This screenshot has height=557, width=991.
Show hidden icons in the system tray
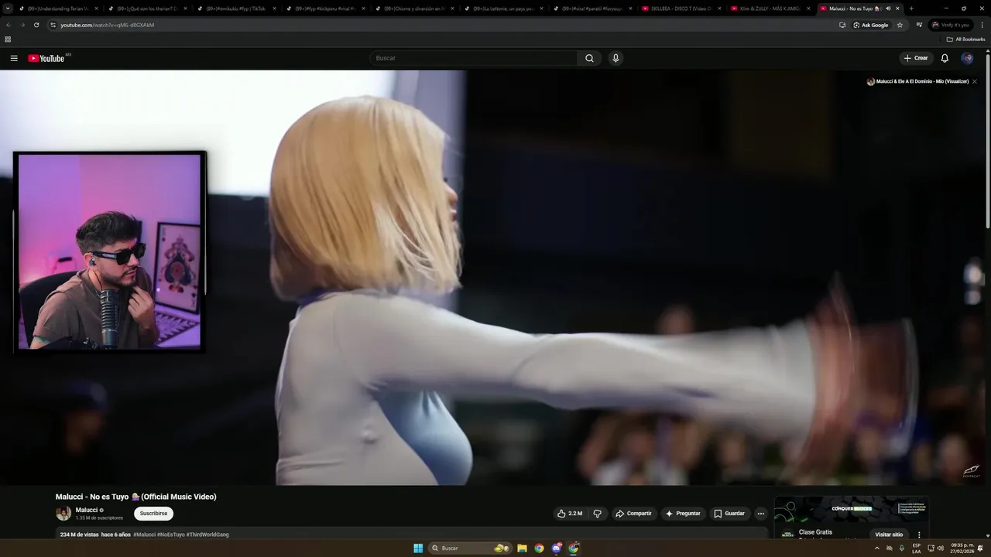click(x=877, y=548)
